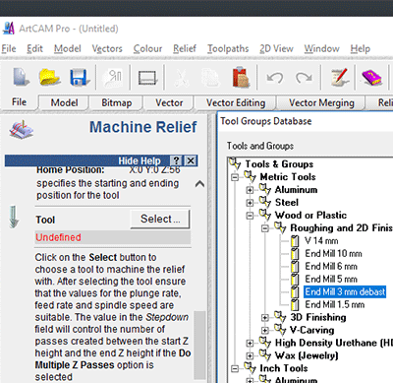The height and width of the screenshot is (383, 393).
Task: Click the question mark help button
Action: pos(176,160)
